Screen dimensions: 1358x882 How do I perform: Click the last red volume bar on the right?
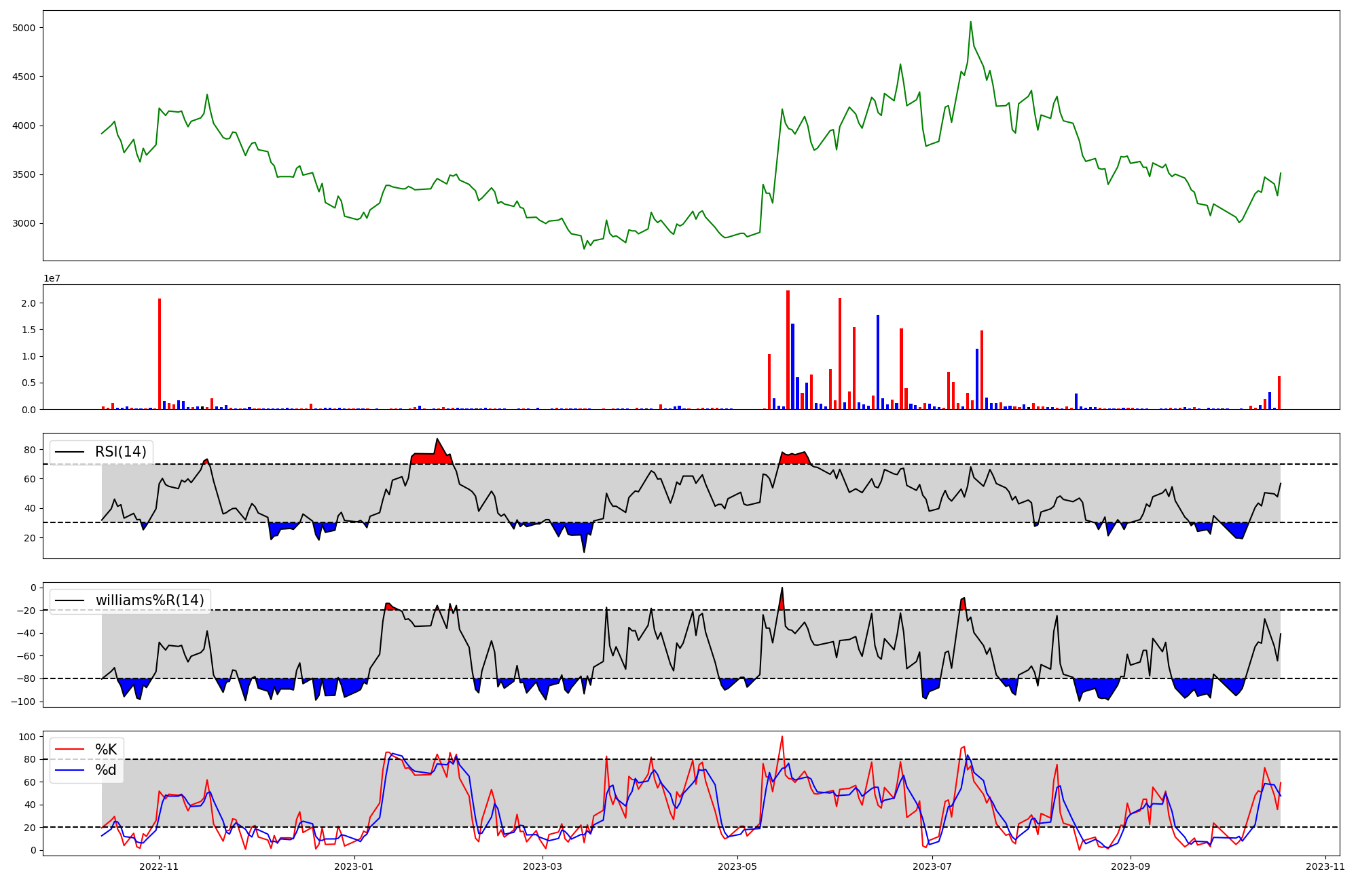(x=1279, y=393)
